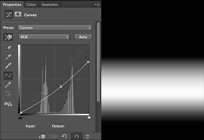Click the histogram recalculate warning icon

pyautogui.click(x=8, y=103)
